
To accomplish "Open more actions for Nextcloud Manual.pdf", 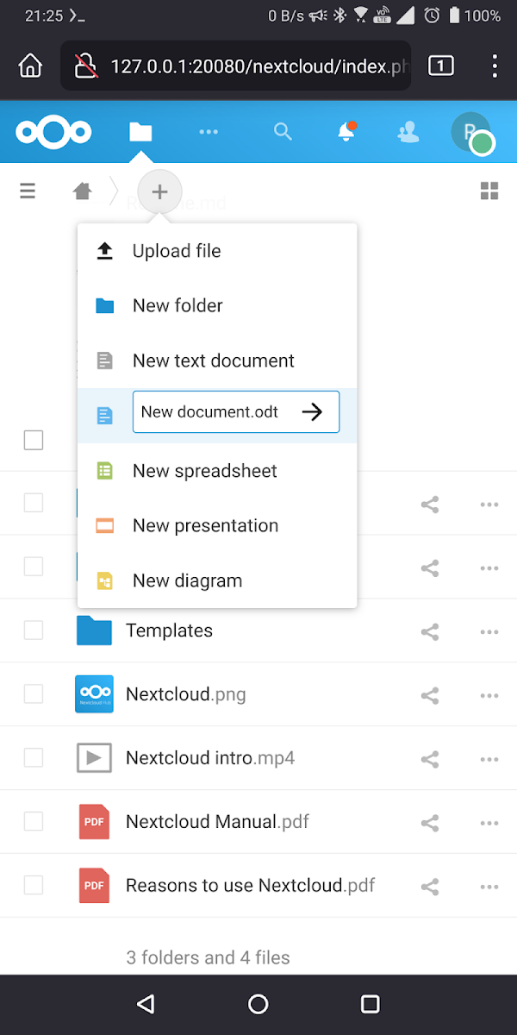I will (489, 823).
